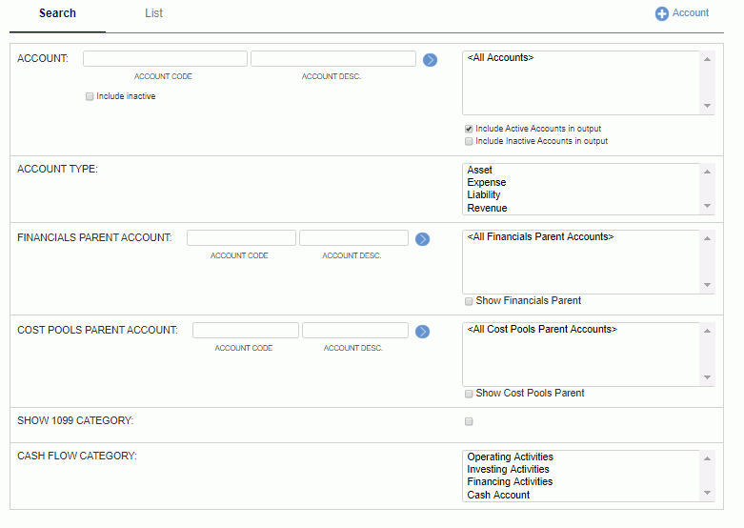The height and width of the screenshot is (528, 744).
Task: Uncheck Include Active Accounts in output
Action: 469,129
